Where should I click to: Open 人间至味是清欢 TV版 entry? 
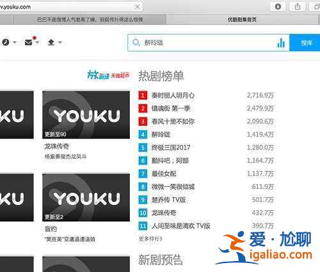click(x=180, y=225)
